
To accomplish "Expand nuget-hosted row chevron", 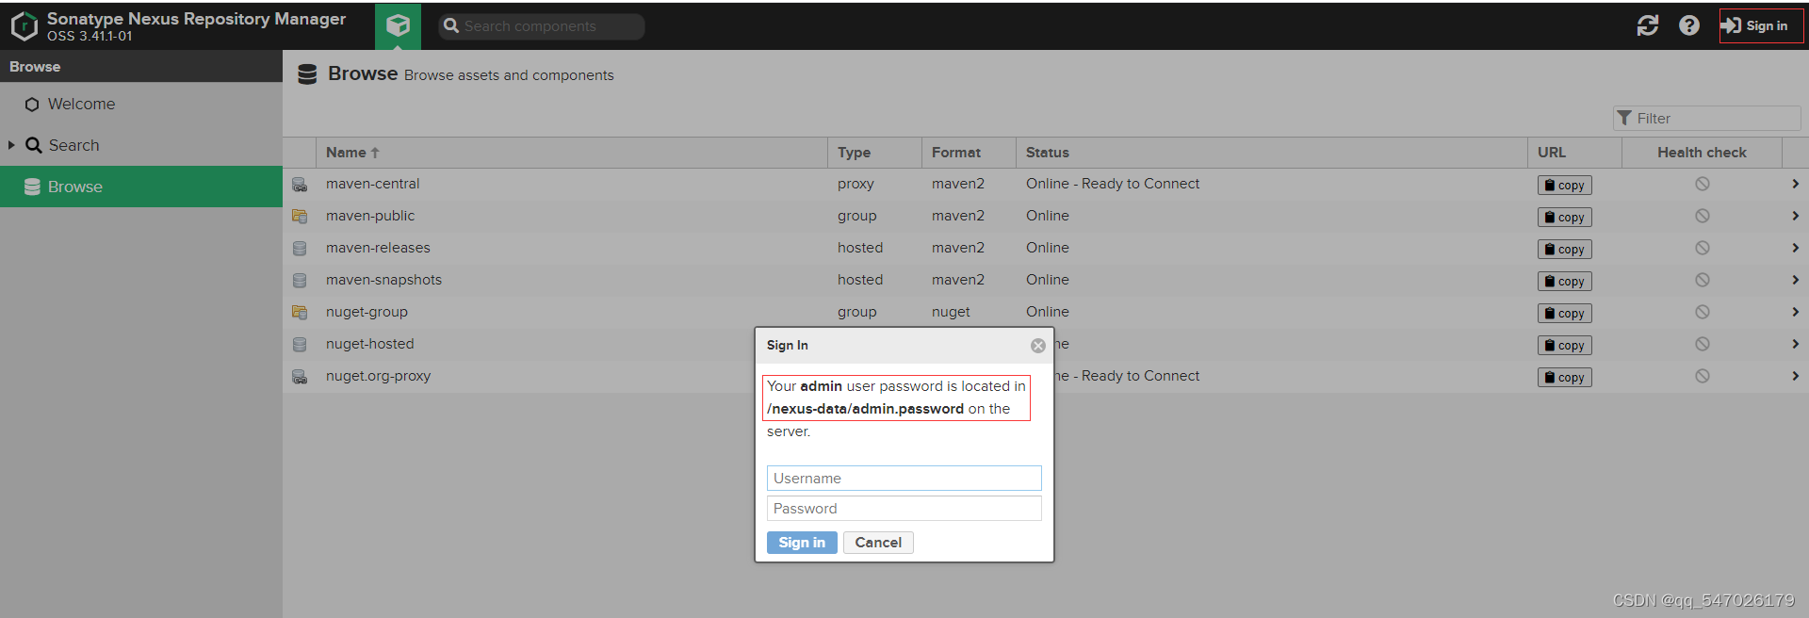I will (x=1795, y=344).
